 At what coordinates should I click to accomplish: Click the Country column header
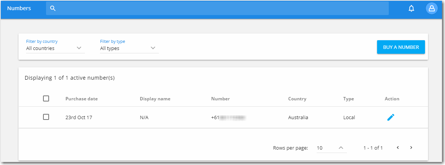[x=297, y=99]
